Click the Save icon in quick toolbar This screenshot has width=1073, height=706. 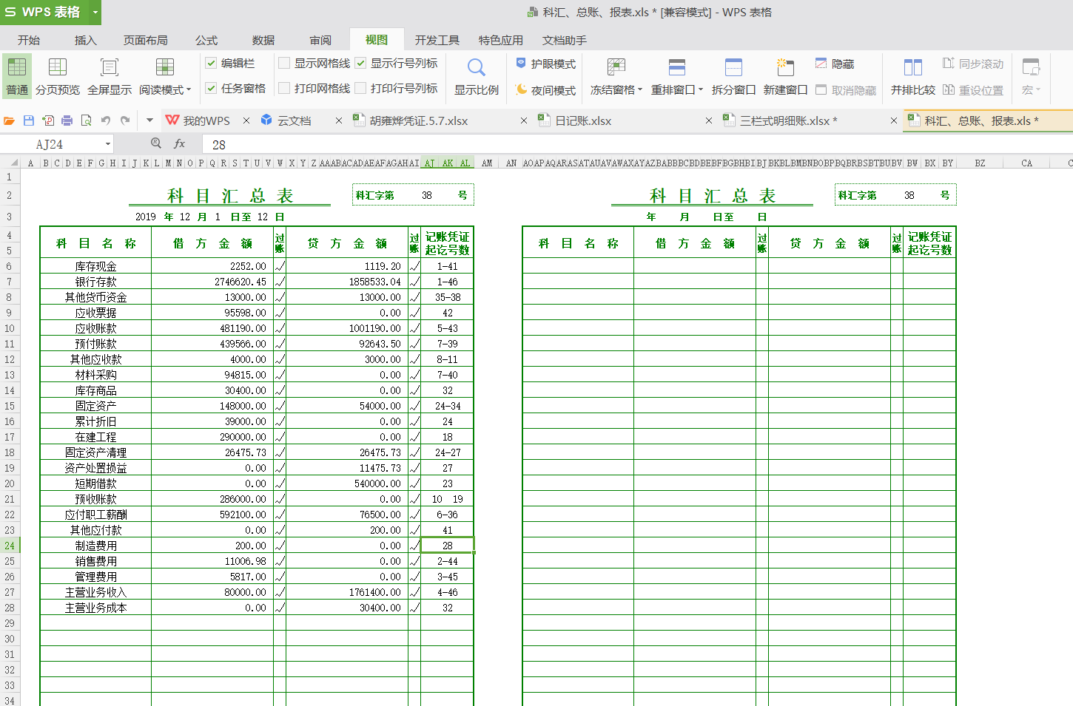point(29,121)
